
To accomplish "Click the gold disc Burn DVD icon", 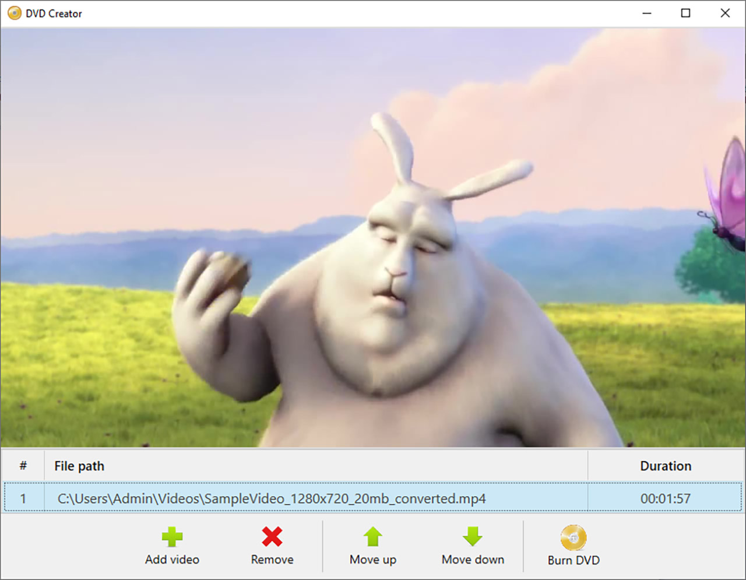I will (573, 537).
